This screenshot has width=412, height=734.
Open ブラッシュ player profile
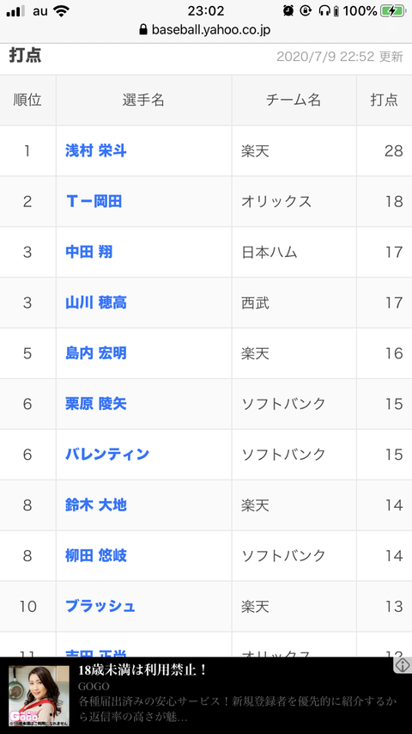point(100,606)
